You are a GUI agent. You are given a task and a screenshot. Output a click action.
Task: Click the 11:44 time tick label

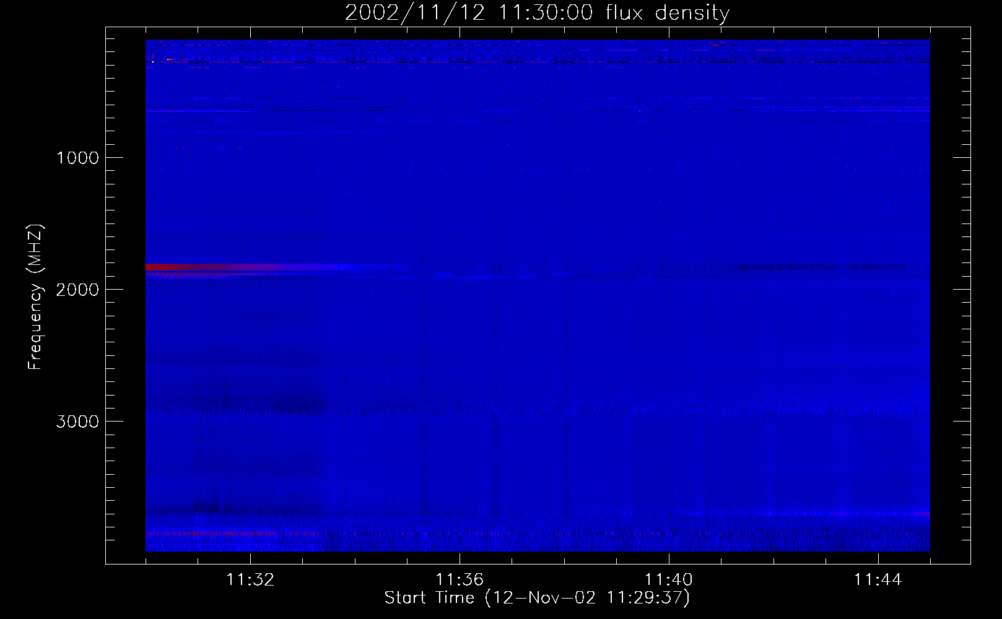[x=878, y=580]
